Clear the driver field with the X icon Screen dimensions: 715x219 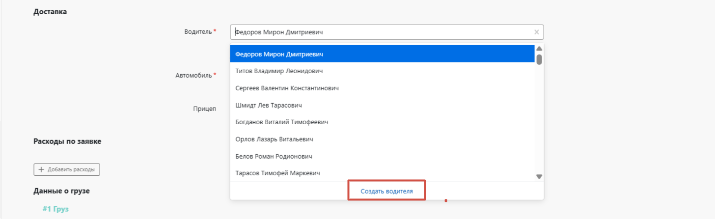(536, 32)
